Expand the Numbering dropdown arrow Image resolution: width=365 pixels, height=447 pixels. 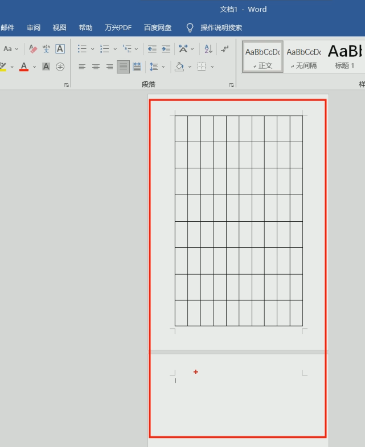pyautogui.click(x=115, y=49)
